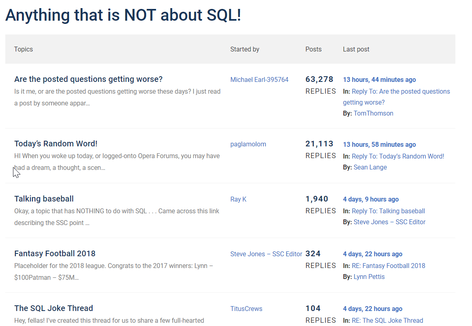The image size is (472, 326).
Task: View Lynn Pettis' profile
Action: [369, 277]
